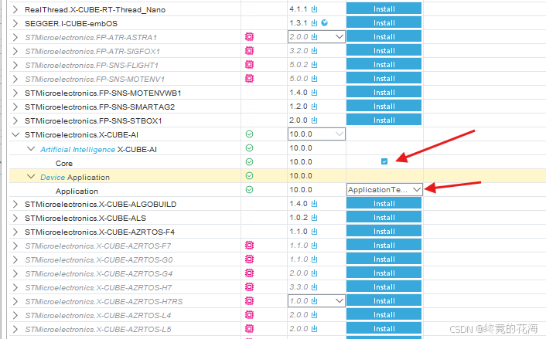Install FP-SNS-SMARTAG2 package

coord(384,106)
